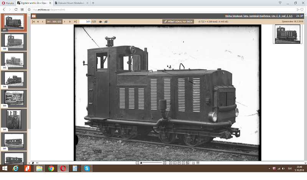Jump to first page of scans
307x180 pixels.
(x=34, y=22)
